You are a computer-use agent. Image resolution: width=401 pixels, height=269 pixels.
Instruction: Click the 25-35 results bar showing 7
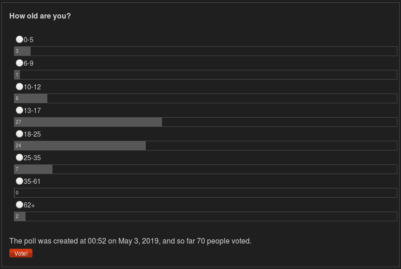coord(205,169)
